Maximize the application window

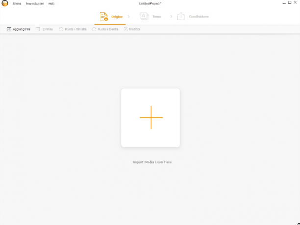290,2
